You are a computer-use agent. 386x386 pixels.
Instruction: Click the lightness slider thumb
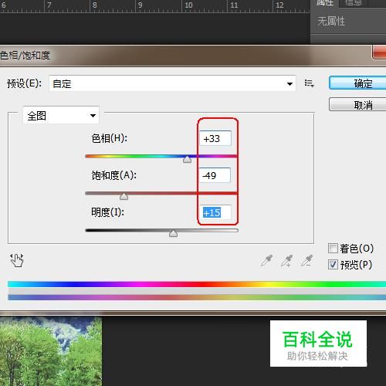coord(173,233)
